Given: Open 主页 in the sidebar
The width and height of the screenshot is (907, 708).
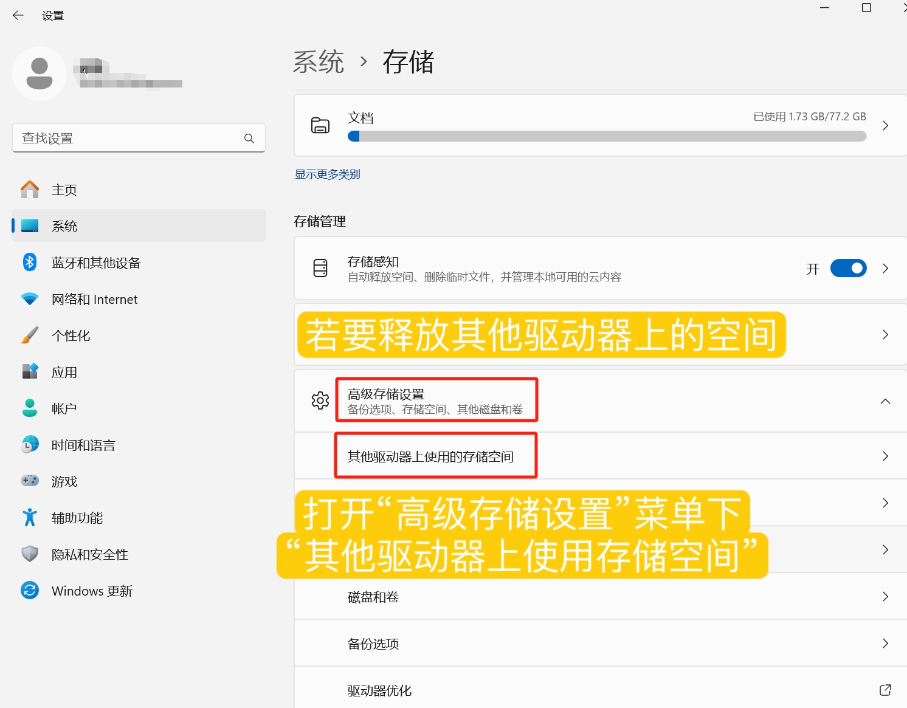Looking at the screenshot, I should tap(139, 190).
